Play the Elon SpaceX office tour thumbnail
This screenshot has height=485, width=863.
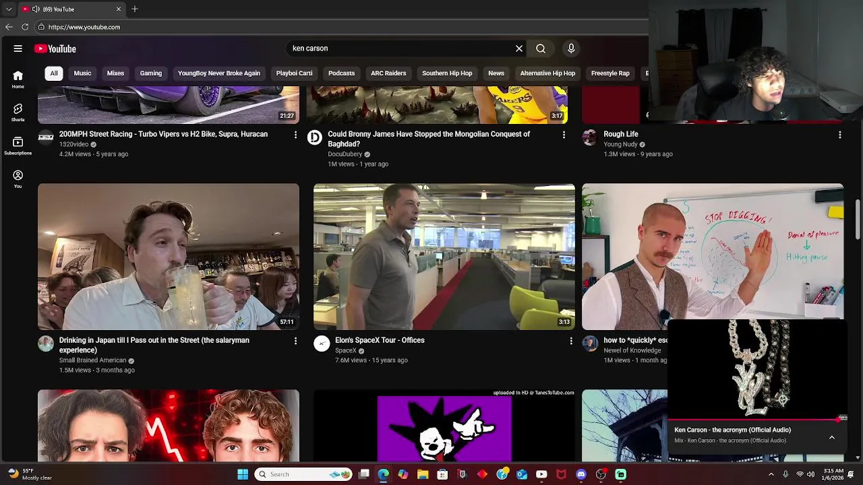tap(444, 257)
